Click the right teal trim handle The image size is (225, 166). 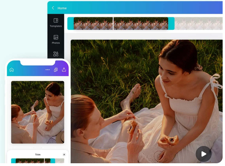pyautogui.click(x=171, y=24)
